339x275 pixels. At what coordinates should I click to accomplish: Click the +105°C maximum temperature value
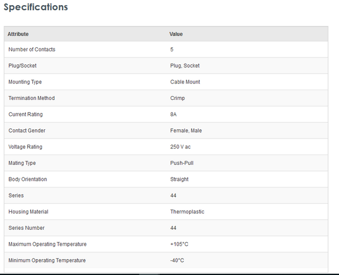point(180,244)
